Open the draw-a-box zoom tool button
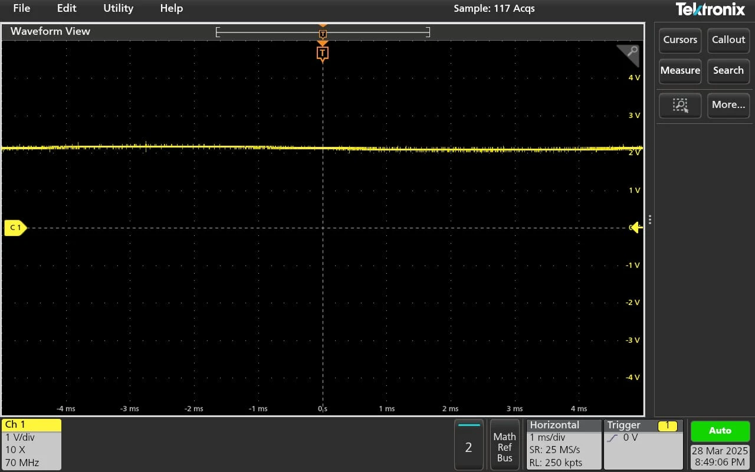This screenshot has width=755, height=472. 679,105
